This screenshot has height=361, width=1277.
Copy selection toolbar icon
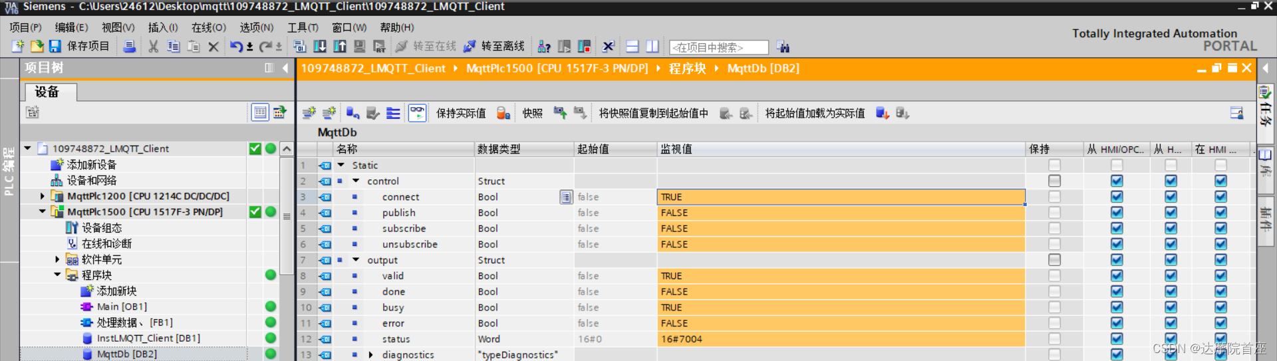click(174, 47)
